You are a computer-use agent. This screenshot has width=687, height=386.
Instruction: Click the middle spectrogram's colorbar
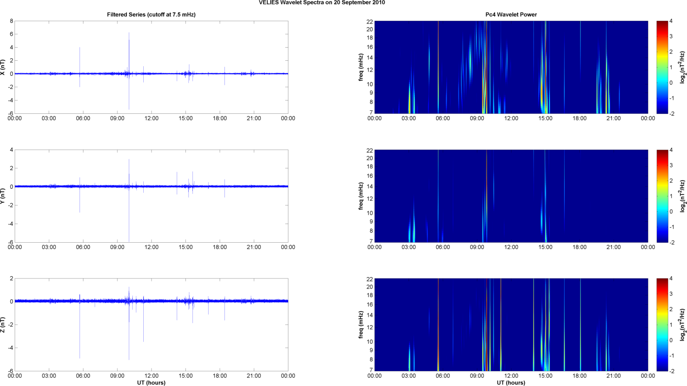(662, 196)
